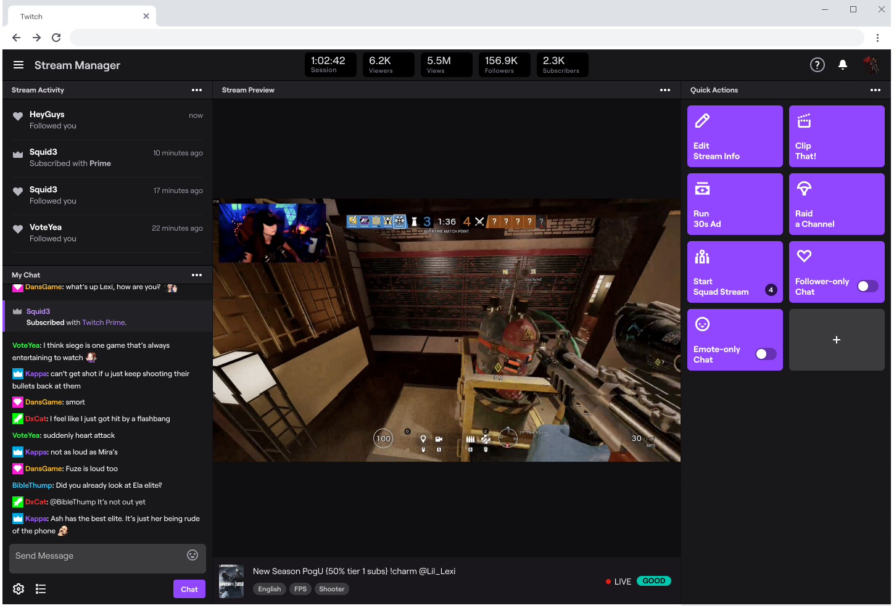Open the emote picker smiley

pos(192,555)
